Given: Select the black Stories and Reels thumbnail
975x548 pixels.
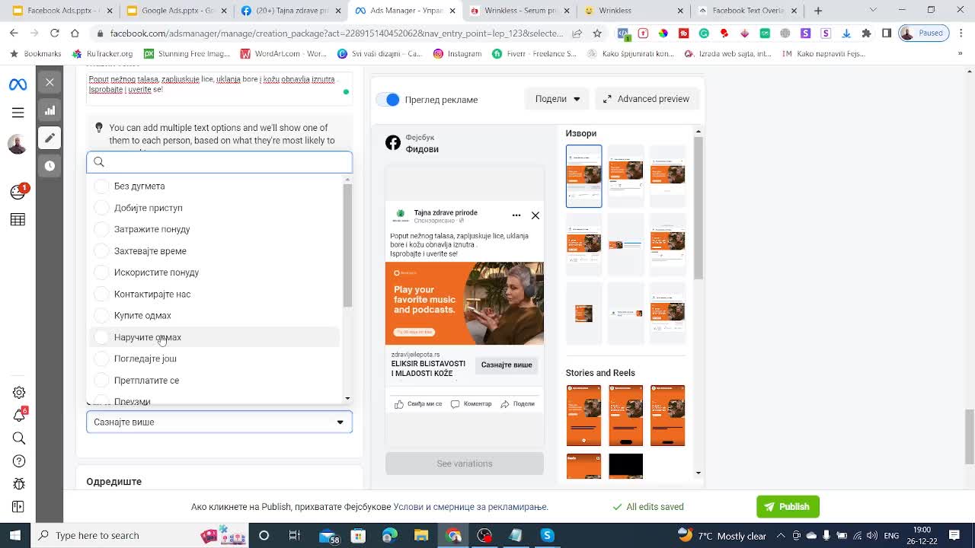Looking at the screenshot, I should [x=625, y=466].
